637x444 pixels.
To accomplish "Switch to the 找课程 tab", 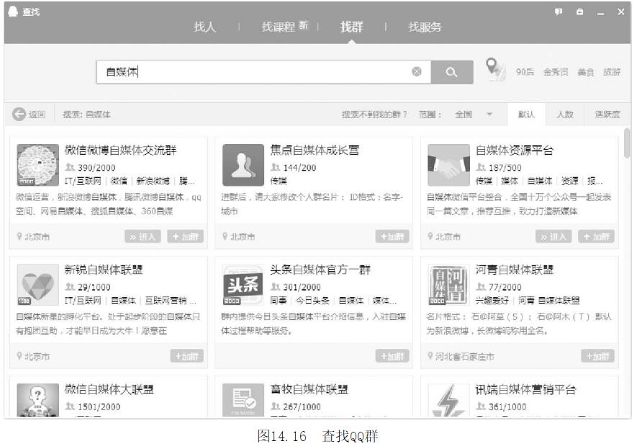I will coord(279,27).
